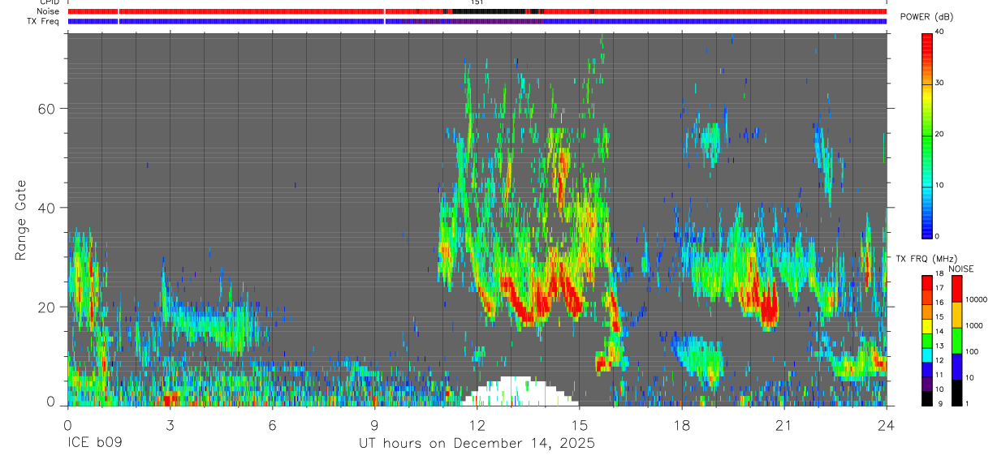Click the 'UT hours on December 14, 2025' axis title

pyautogui.click(x=477, y=444)
